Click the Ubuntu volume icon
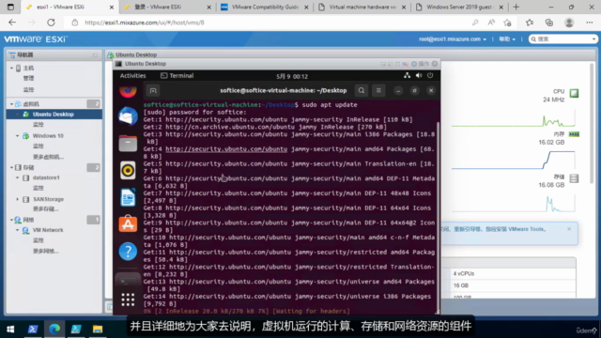 (419, 75)
